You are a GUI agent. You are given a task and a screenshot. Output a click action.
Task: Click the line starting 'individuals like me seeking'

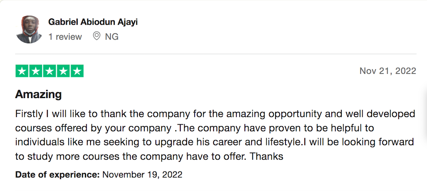pos(215,142)
